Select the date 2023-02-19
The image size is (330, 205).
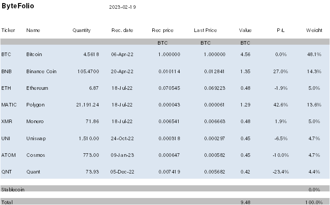(x=122, y=7)
